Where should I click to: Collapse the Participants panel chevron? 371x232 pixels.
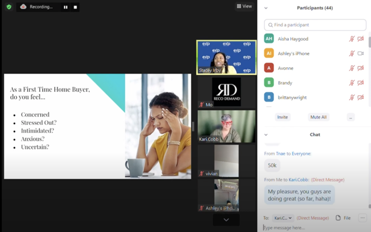click(266, 8)
